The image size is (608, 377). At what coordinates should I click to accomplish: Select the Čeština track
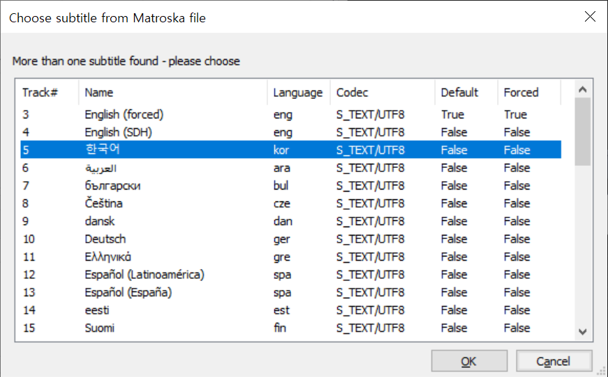(x=291, y=203)
